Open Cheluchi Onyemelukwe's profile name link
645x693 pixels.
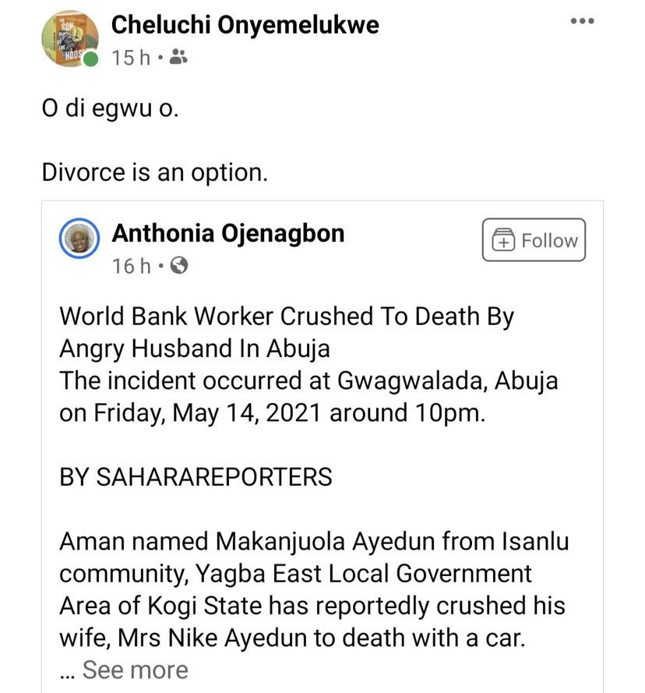[x=245, y=25]
